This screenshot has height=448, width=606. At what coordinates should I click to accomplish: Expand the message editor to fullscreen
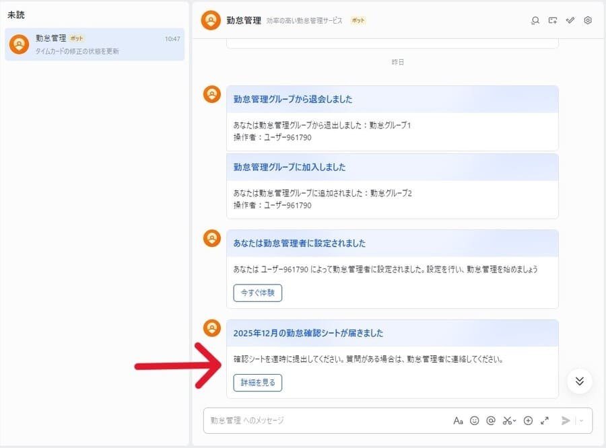[x=545, y=420]
